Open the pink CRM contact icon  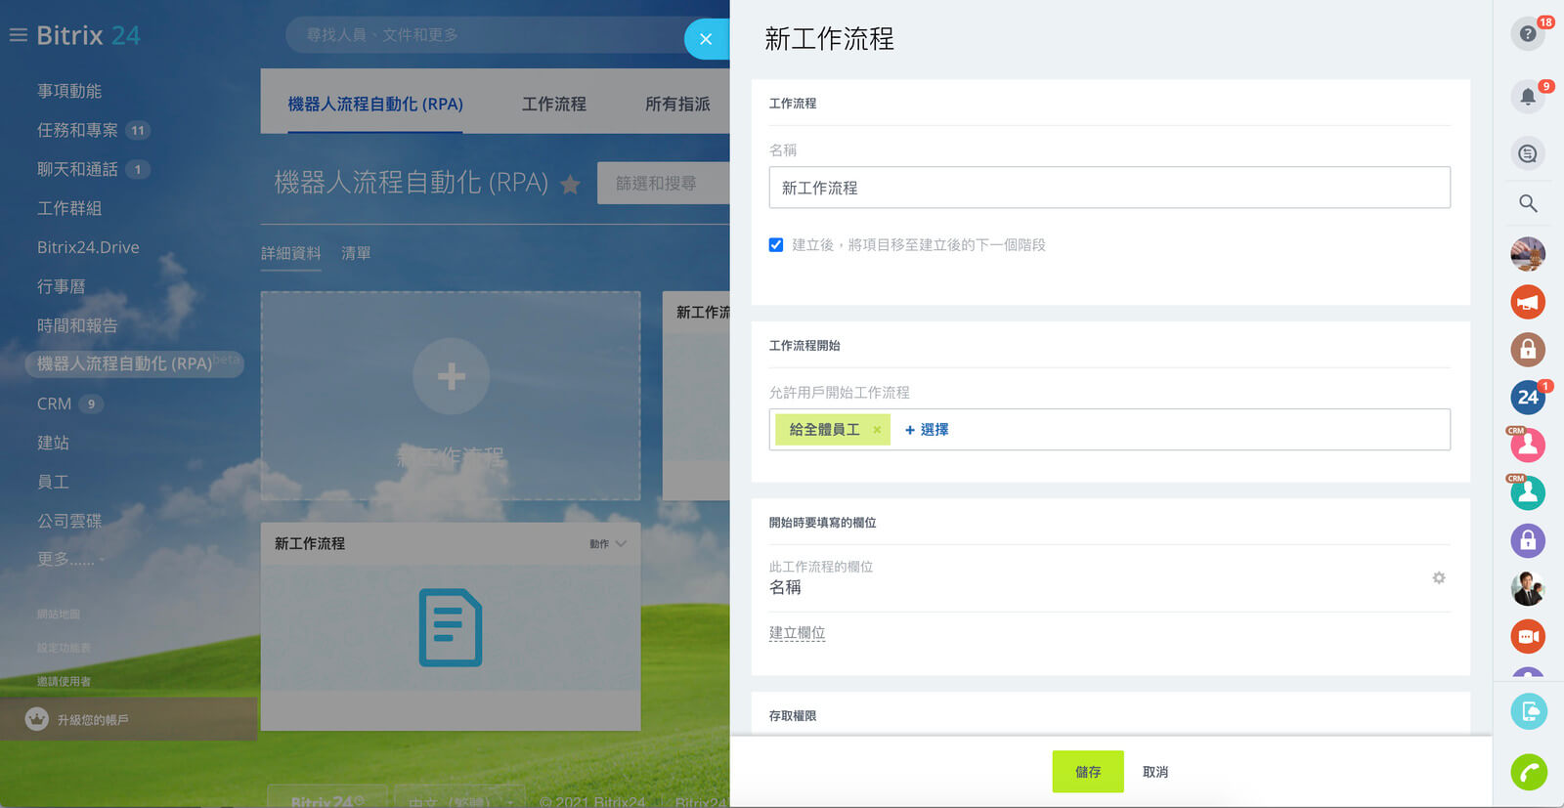(1528, 446)
